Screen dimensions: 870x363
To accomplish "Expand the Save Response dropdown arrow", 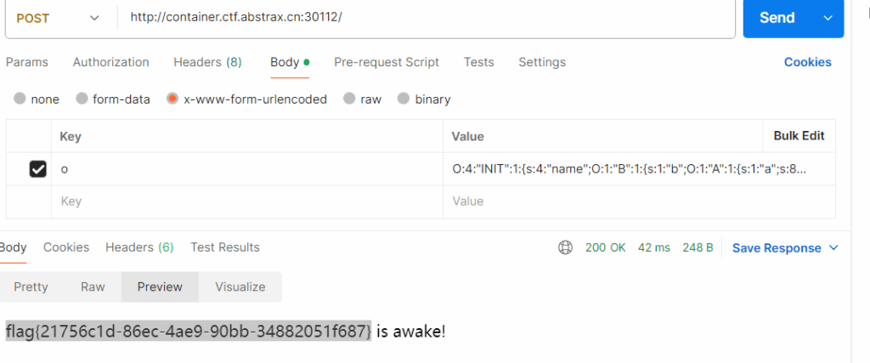I will [x=833, y=248].
